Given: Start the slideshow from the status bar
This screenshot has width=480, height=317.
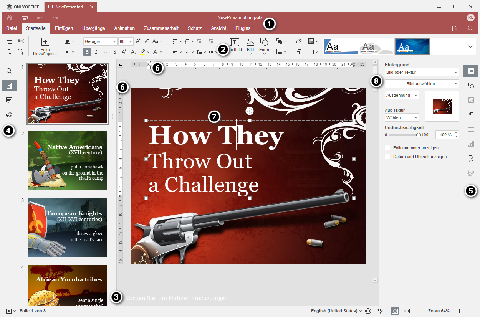Looking at the screenshot, I should (9, 311).
